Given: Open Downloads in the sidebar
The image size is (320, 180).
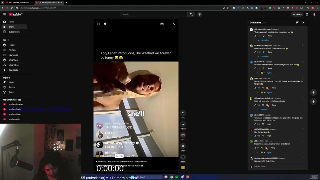Looking at the screenshot, I should click(x=14, y=70).
